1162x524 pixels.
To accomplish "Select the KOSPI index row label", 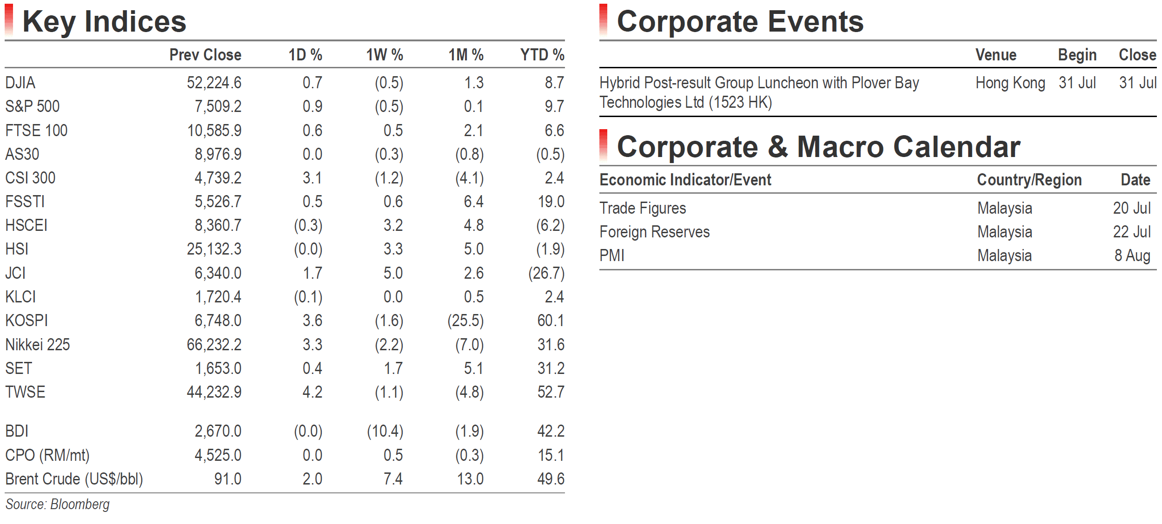I will (27, 321).
